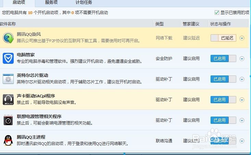
Task: Toggle 腾讯QQ主进程 startup switch
Action: [223, 141]
